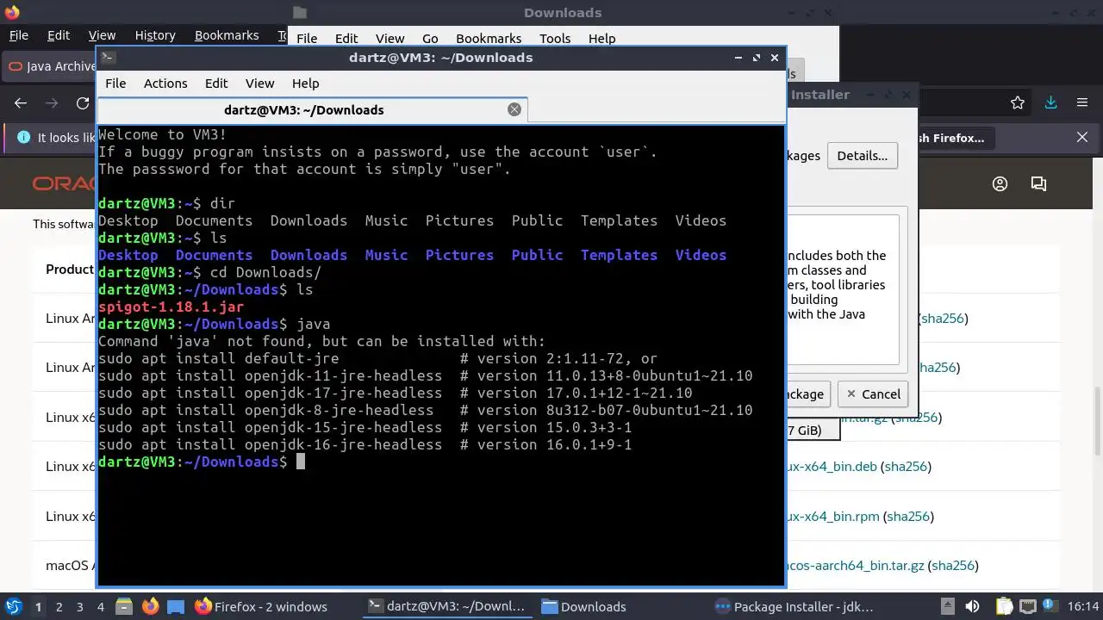This screenshot has height=620, width=1103.
Task: Click the terminal window menu icon in title bar
Action: (x=109, y=58)
